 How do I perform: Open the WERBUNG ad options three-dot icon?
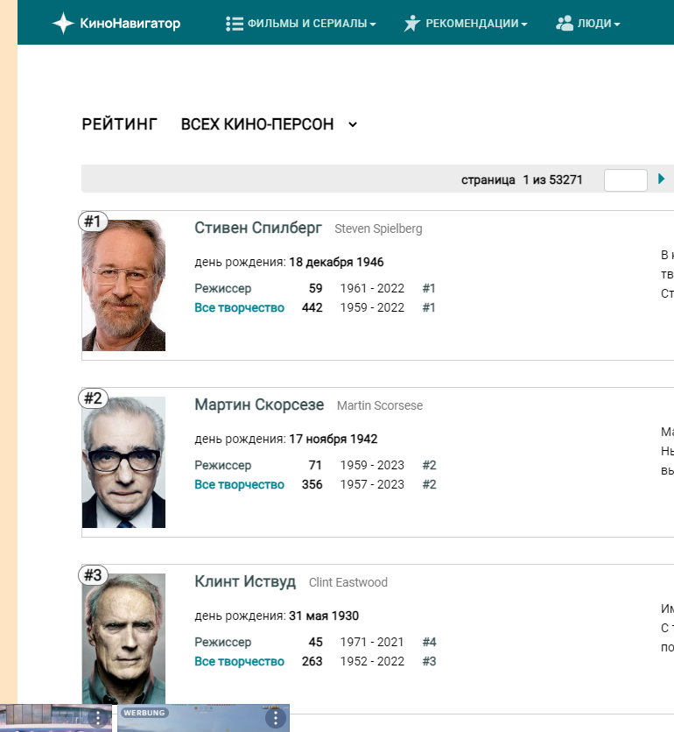tap(276, 718)
